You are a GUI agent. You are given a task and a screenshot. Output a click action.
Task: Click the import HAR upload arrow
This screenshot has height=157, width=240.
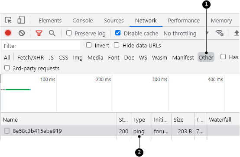(x=237, y=33)
